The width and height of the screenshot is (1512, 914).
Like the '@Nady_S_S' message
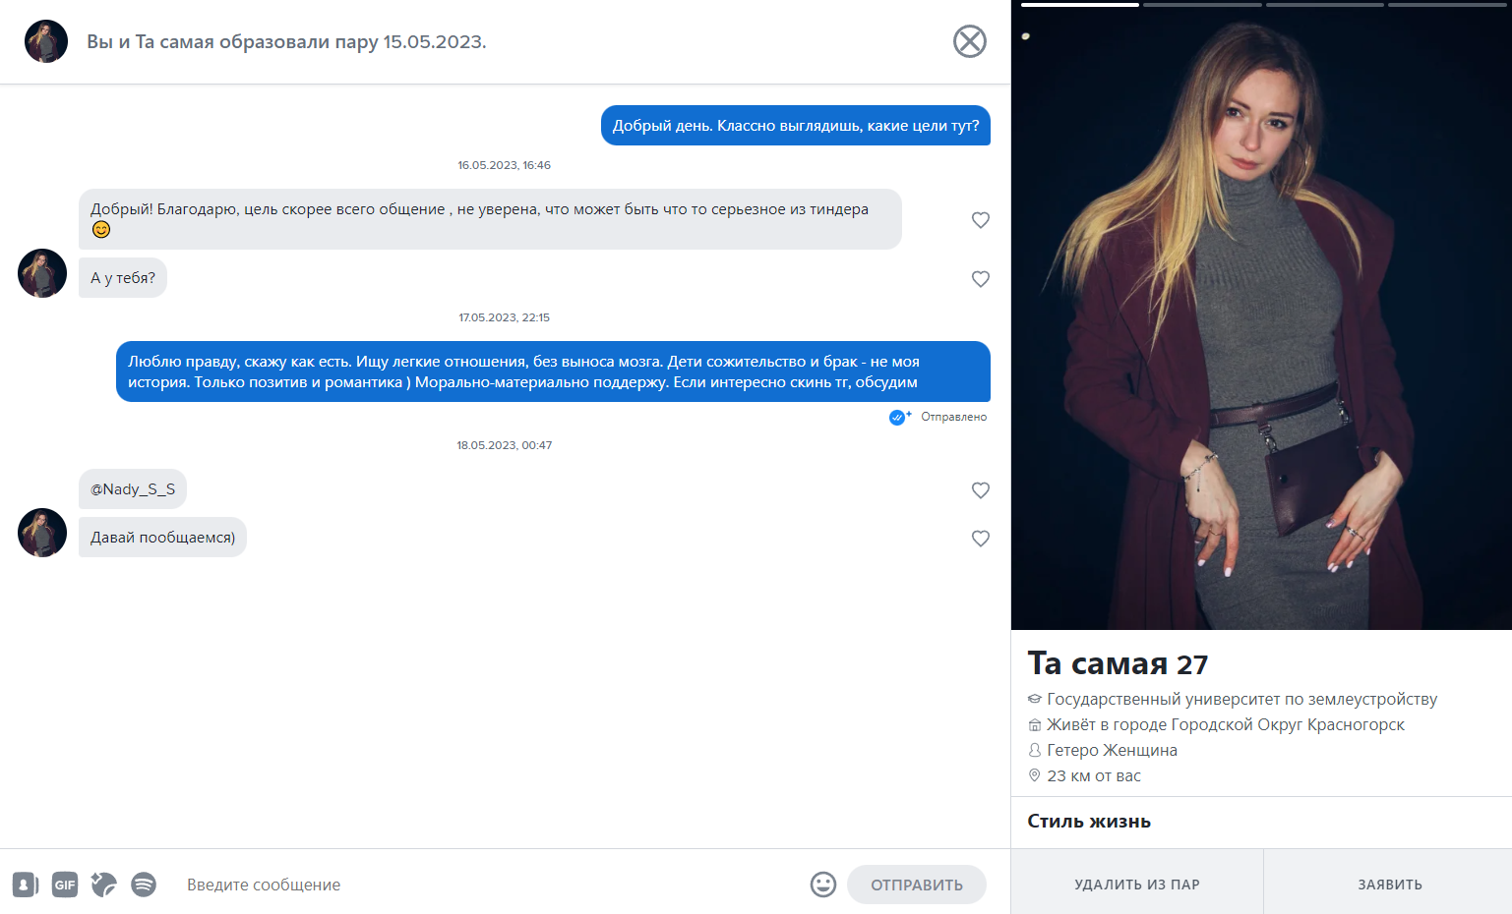(981, 490)
